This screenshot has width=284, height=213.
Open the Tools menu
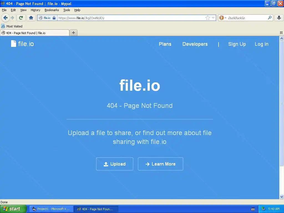point(67,10)
